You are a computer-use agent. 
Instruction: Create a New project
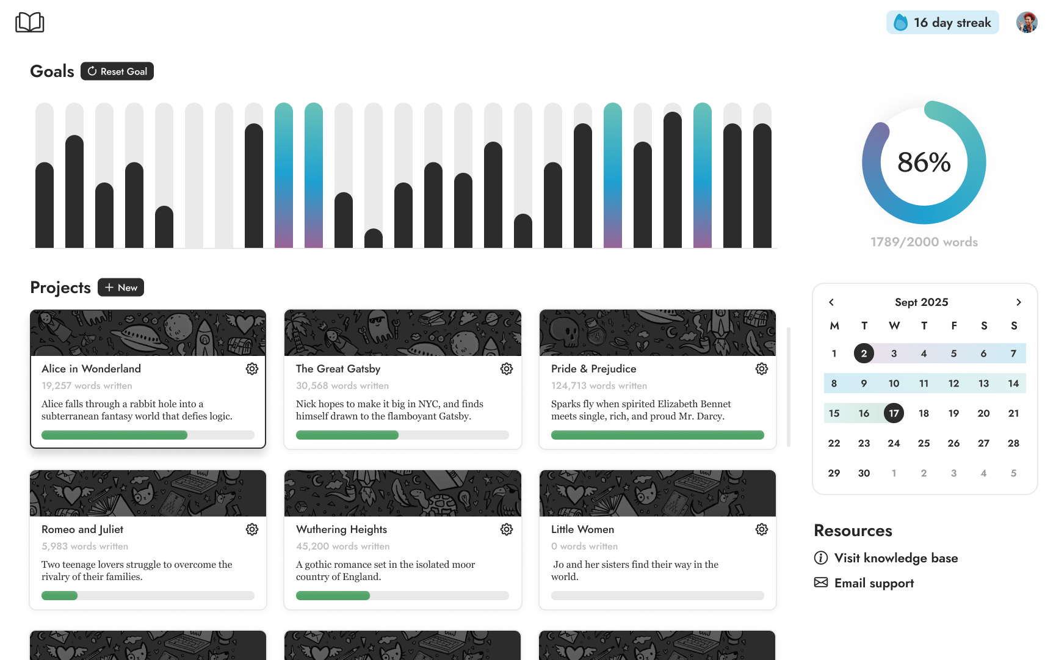pos(121,288)
